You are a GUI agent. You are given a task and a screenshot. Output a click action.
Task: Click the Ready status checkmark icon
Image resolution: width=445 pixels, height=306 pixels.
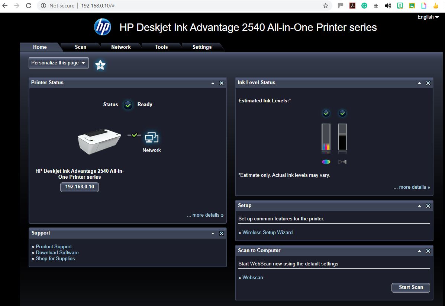click(128, 105)
